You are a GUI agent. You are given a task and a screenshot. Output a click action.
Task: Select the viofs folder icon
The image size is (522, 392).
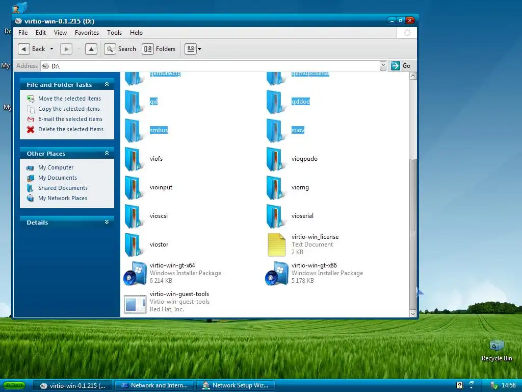[x=134, y=160]
